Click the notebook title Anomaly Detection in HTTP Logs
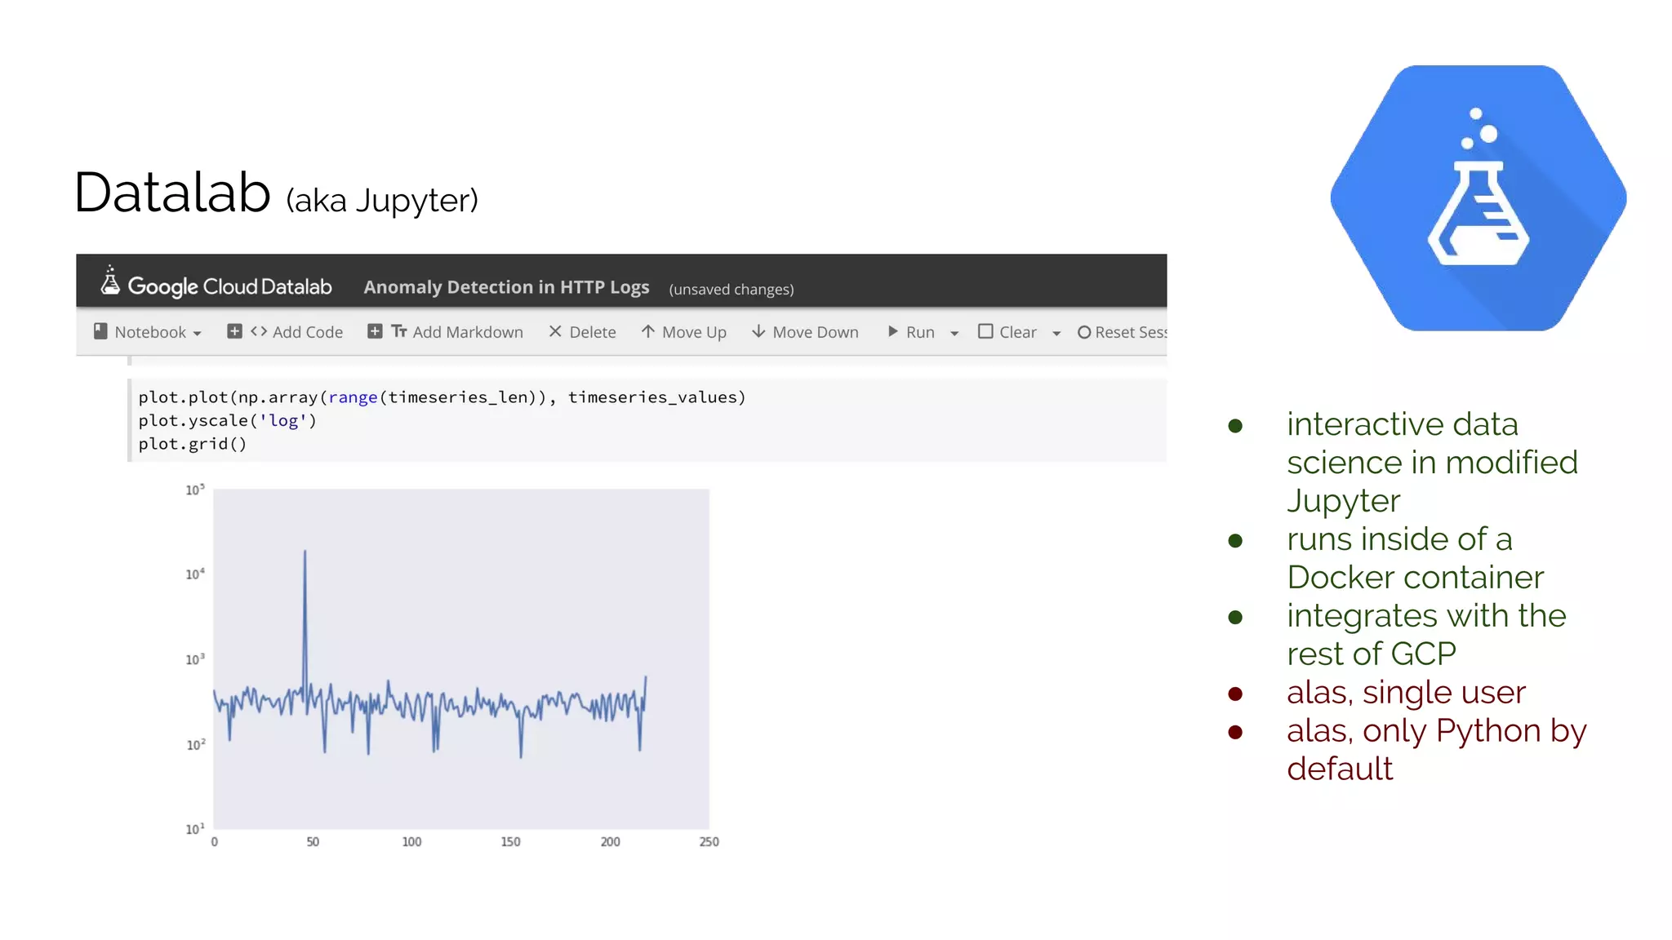Image resolution: width=1672 pixels, height=940 pixels. (x=506, y=287)
